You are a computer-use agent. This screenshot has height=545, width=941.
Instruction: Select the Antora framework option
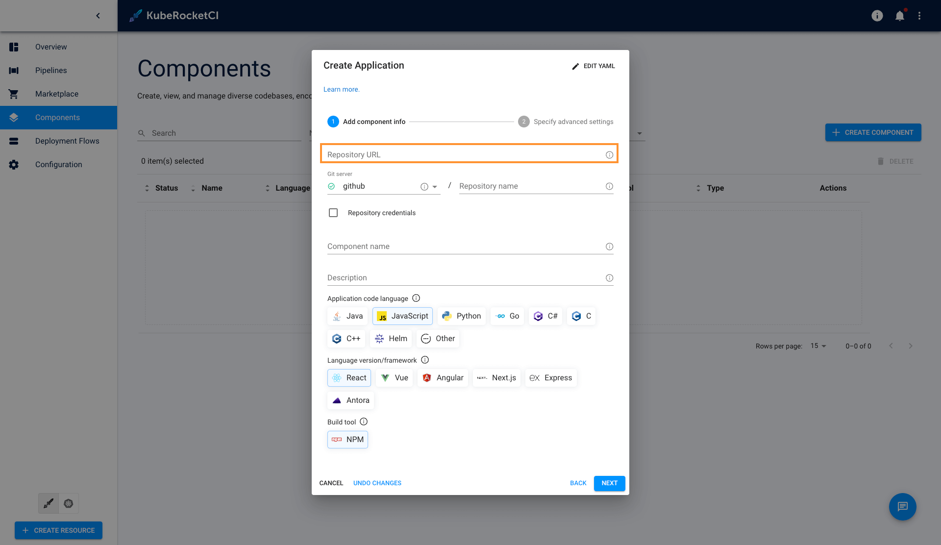350,399
